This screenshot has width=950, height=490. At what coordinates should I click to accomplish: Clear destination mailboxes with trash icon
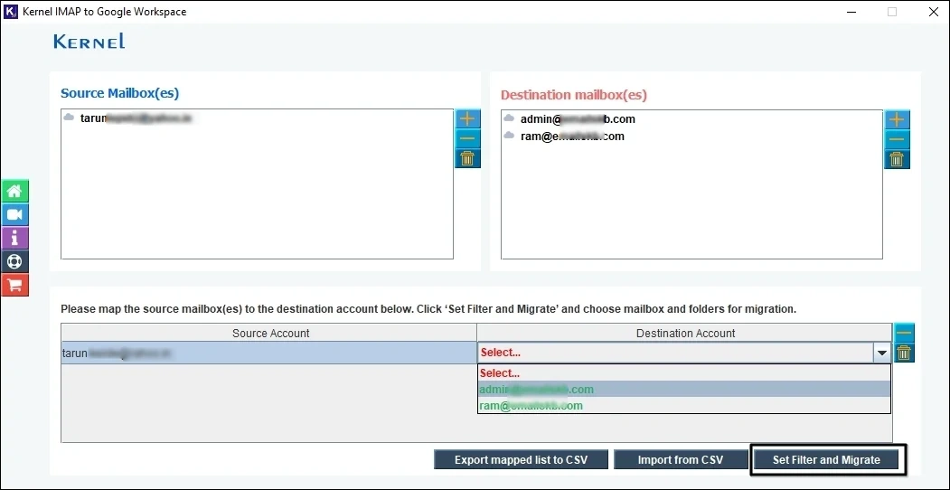click(x=897, y=160)
